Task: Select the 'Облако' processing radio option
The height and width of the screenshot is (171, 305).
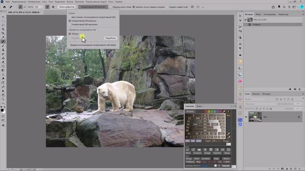Action: 70,34
